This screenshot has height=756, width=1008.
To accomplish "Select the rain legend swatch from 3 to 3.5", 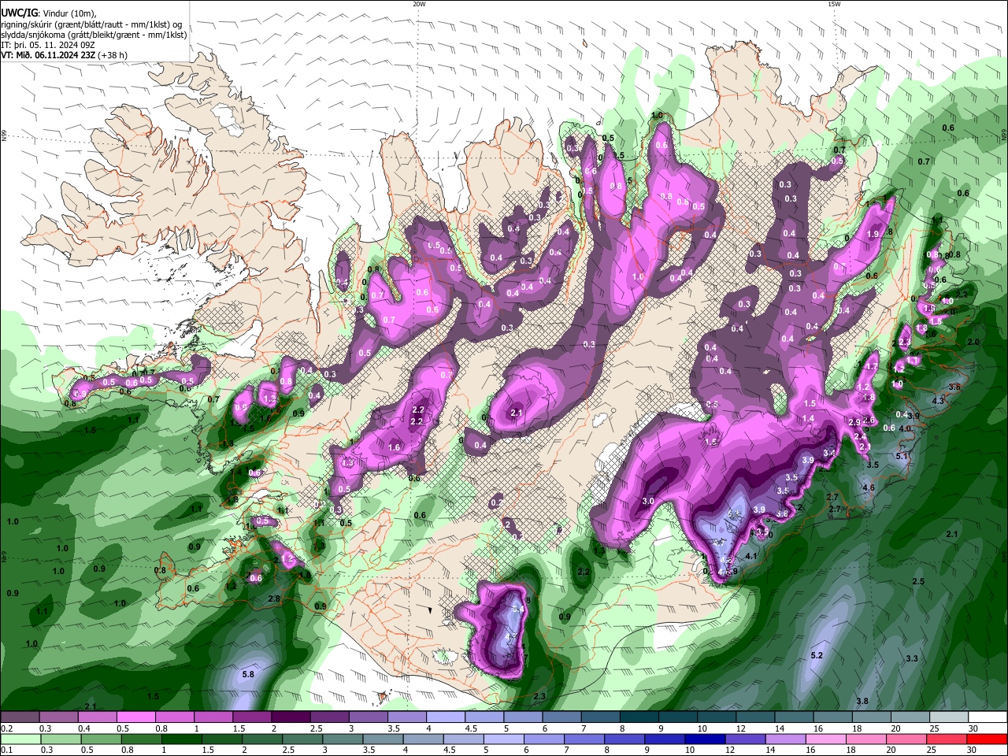I will click(343, 739).
